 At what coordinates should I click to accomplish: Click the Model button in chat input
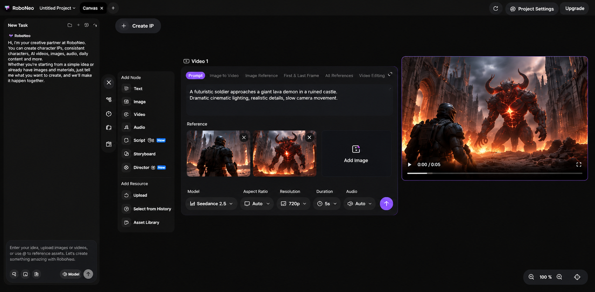[71, 274]
